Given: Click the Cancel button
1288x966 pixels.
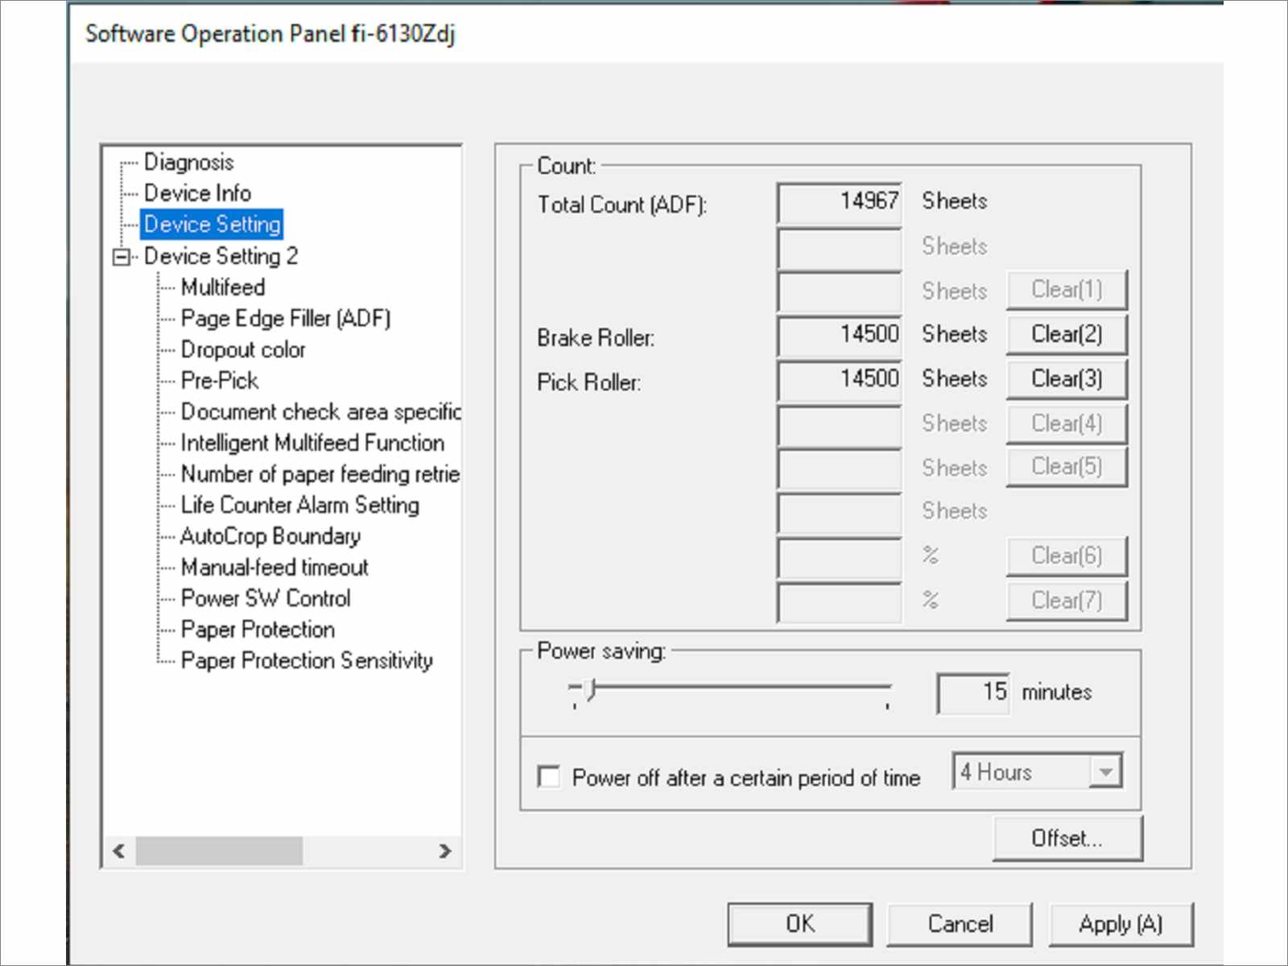Looking at the screenshot, I should [960, 924].
